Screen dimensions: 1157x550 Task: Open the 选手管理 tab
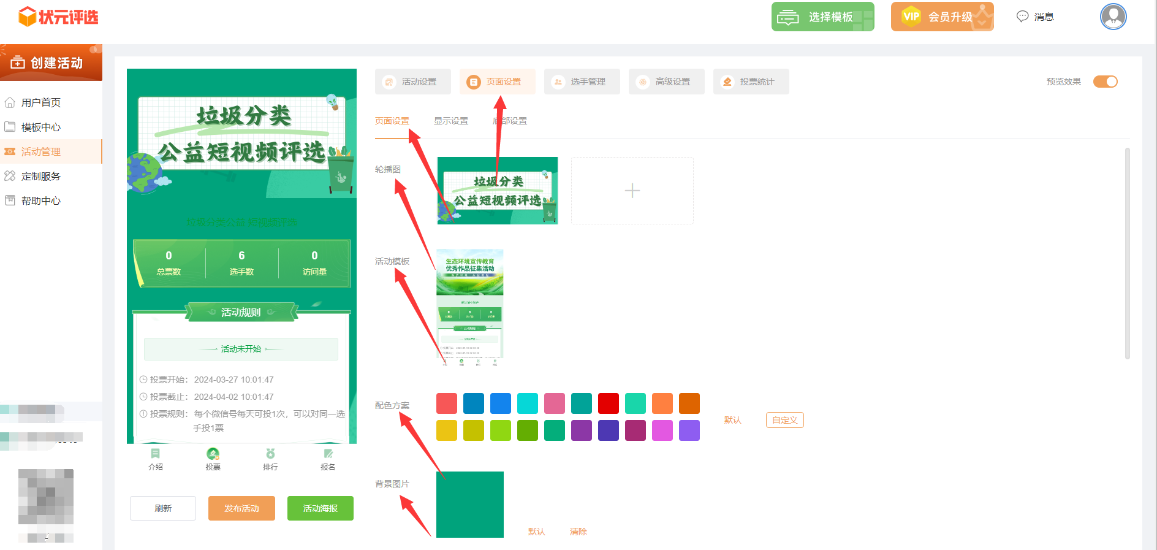coord(582,82)
